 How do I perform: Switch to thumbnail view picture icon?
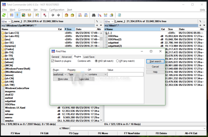[24, 15]
